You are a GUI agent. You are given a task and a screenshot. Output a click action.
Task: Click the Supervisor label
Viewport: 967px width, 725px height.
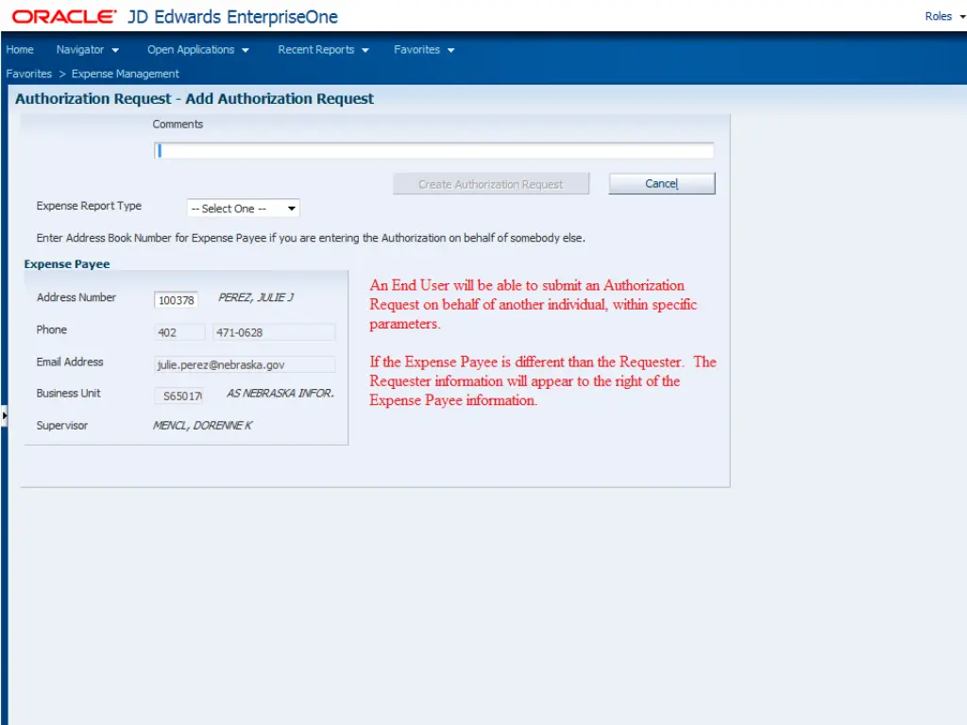61,426
